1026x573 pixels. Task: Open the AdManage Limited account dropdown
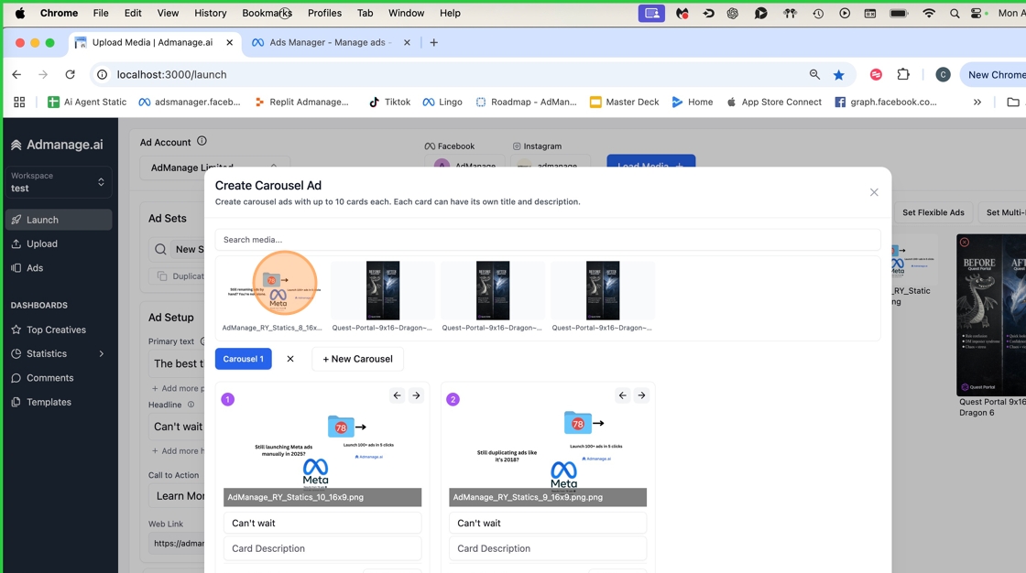pyautogui.click(x=214, y=168)
